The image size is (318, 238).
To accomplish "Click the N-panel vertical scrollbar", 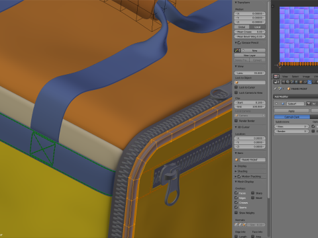I will (x=268, y=99).
